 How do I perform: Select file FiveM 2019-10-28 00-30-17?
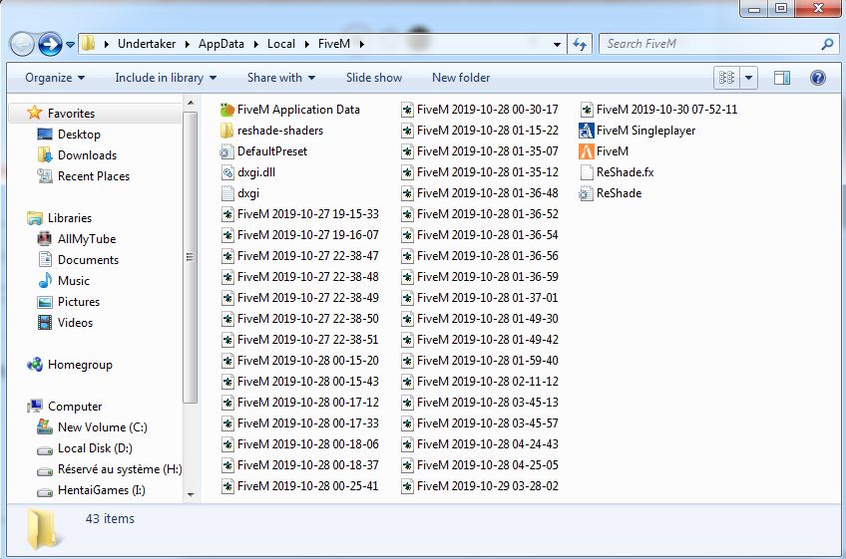point(480,110)
